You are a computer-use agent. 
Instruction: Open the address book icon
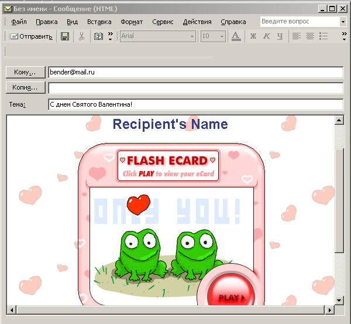pos(98,36)
